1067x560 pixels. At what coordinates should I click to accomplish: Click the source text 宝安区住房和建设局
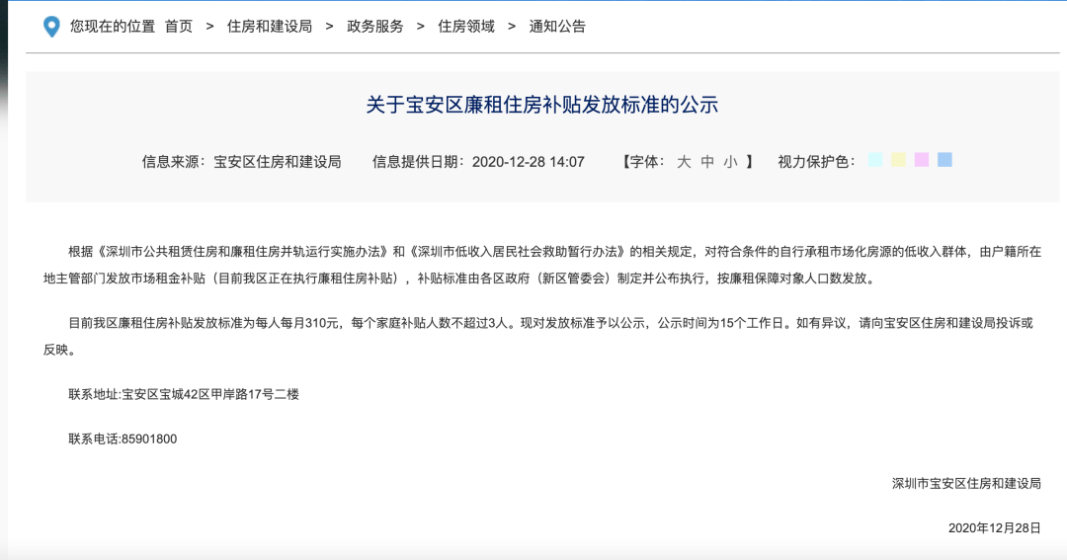tap(278, 162)
